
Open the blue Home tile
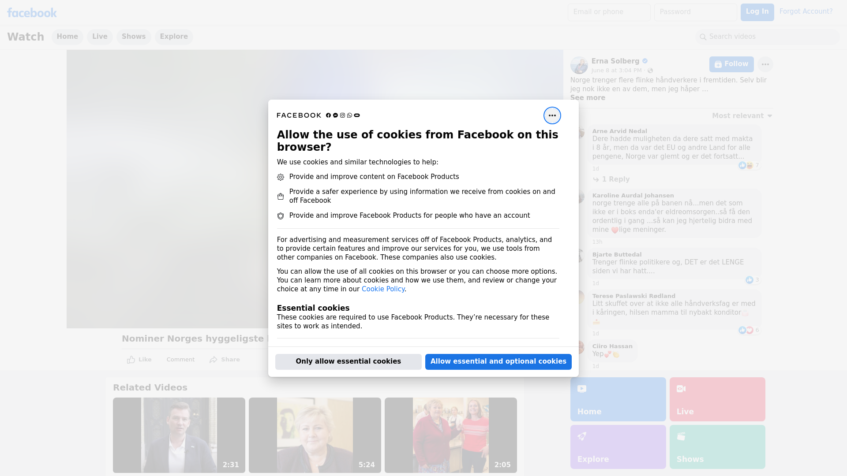618,399
